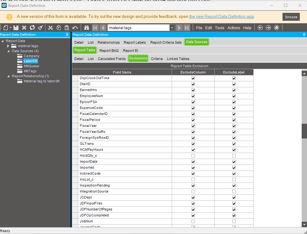Click the Save floppy disk icon

point(16,28)
